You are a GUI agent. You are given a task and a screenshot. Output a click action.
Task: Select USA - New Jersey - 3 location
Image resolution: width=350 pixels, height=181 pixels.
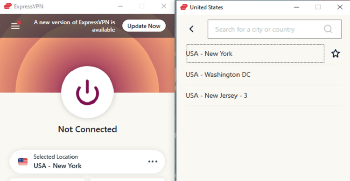coord(264,95)
